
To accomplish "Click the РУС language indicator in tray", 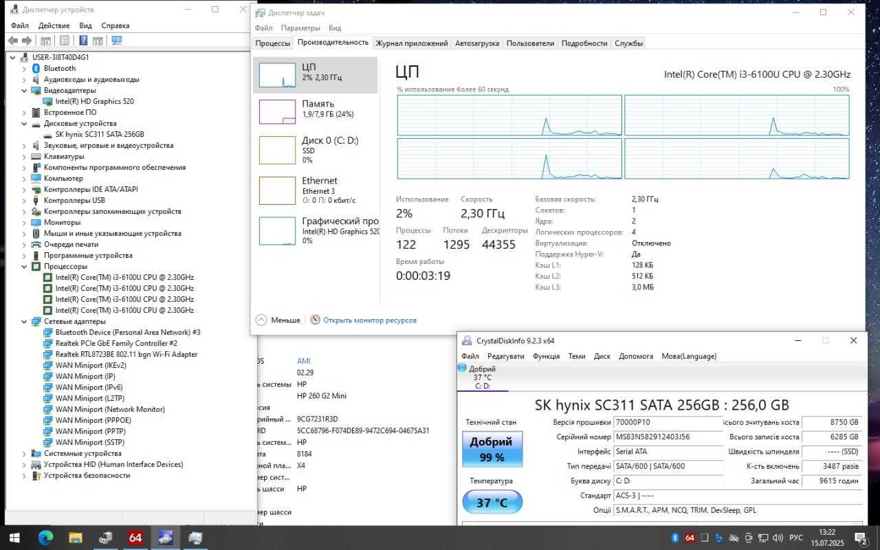I will tap(795, 538).
